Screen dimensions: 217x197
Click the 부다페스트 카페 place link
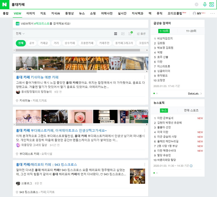pyautogui.click(x=29, y=154)
